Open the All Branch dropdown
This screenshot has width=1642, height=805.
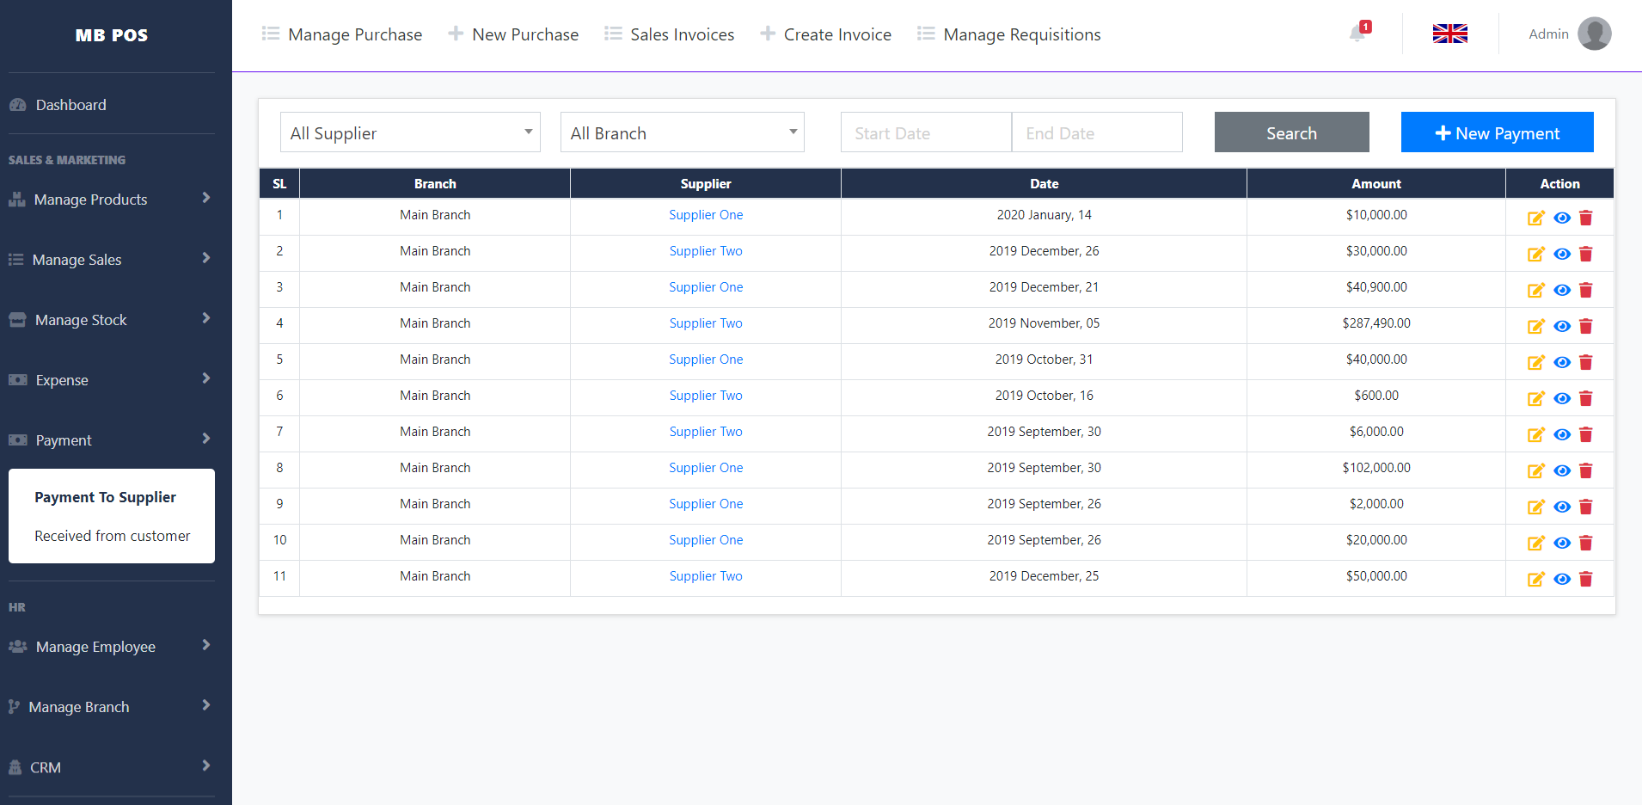[x=682, y=132]
